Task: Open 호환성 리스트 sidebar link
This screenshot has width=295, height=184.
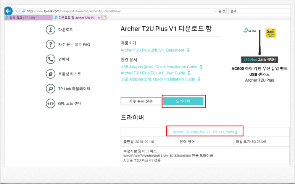Action: 69,74
